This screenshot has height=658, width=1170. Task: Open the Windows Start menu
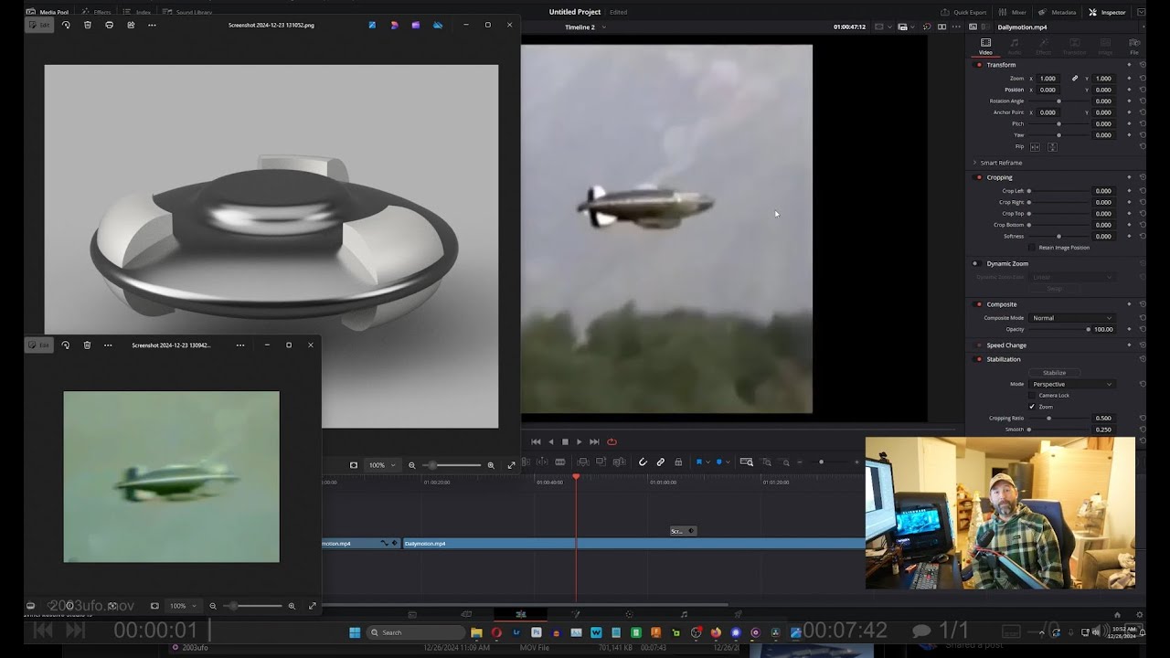[x=355, y=632]
